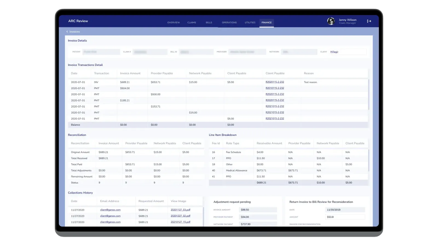Viewport: 438px width, 246px height.
Task: Open R2021015-2-232 link in $5.00 PMT row
Action: pyautogui.click(x=275, y=119)
